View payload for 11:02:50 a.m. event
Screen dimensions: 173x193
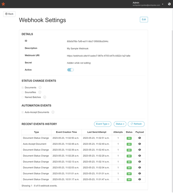coord(139,138)
